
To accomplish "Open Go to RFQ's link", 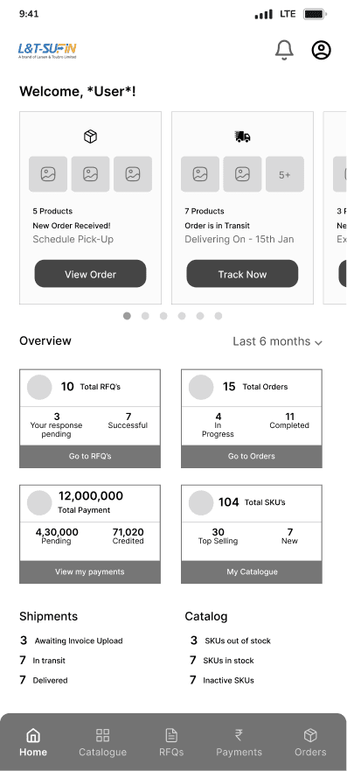I will 90,456.
